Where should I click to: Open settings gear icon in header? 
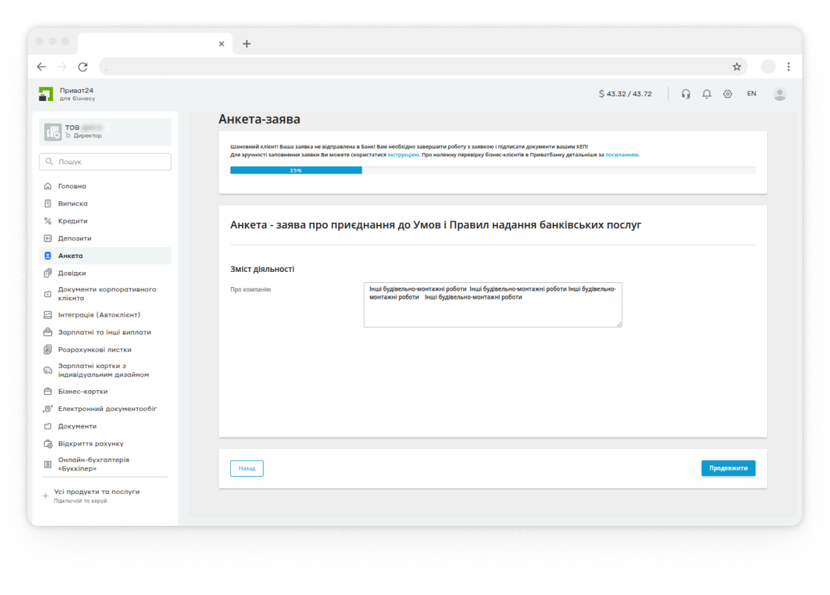[728, 94]
